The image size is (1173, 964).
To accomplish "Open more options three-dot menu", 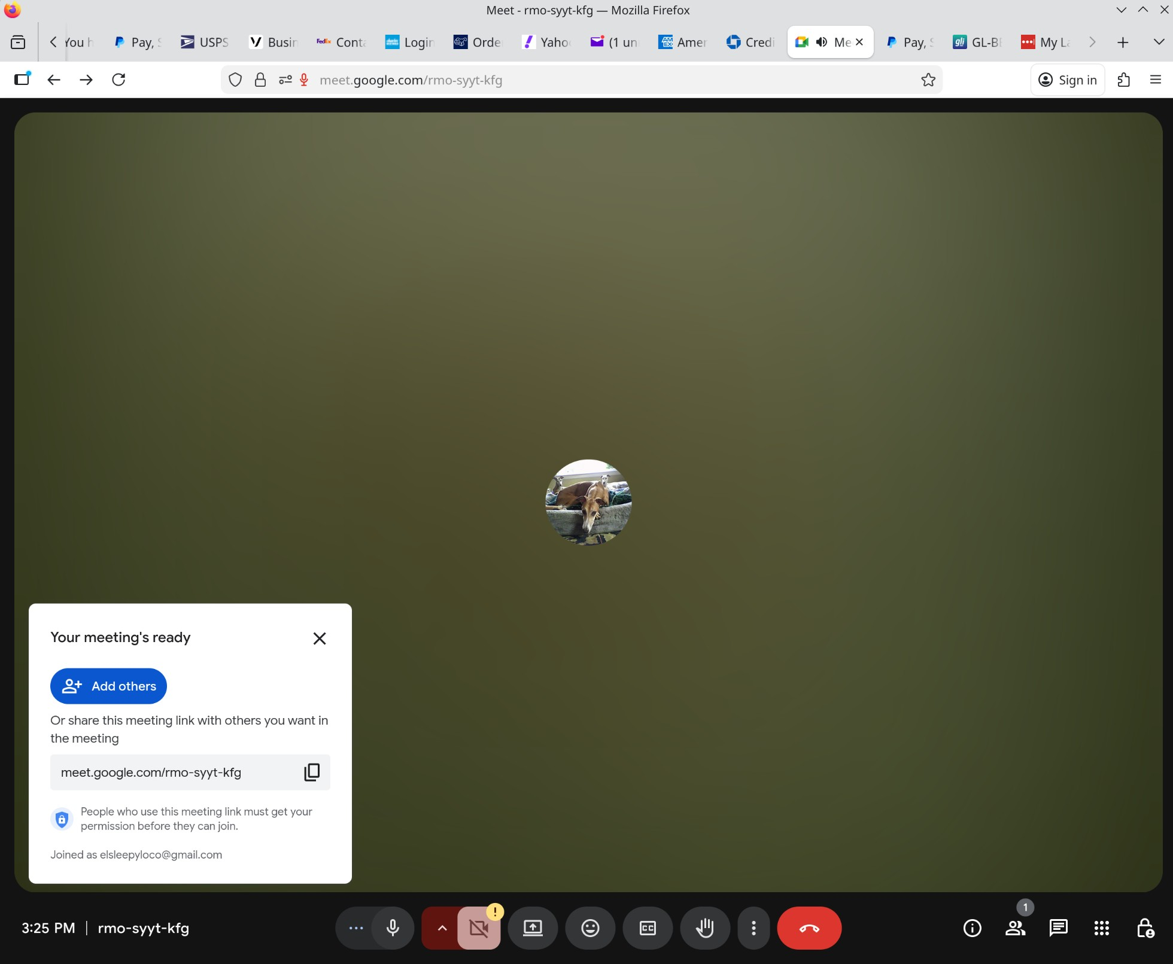I will [x=753, y=928].
